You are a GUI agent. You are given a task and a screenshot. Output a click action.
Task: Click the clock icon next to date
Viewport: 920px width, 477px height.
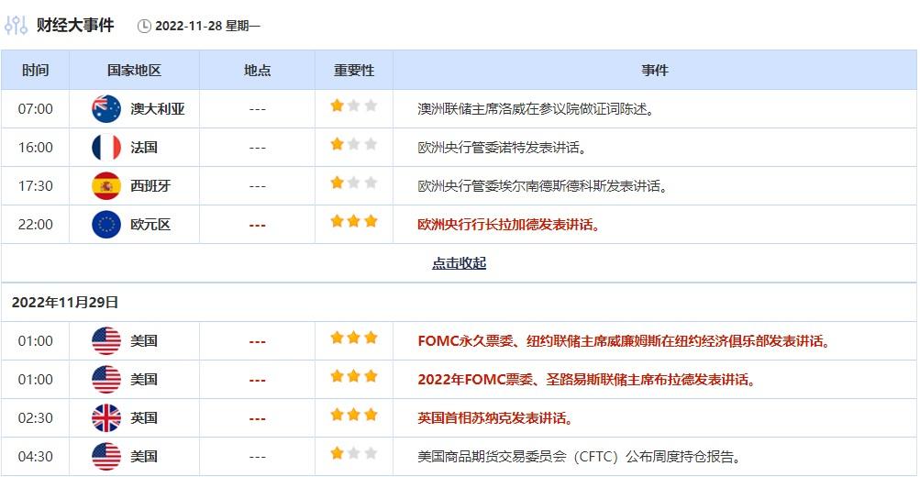(144, 27)
